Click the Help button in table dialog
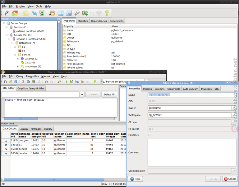239x187 pixels. (135, 179)
